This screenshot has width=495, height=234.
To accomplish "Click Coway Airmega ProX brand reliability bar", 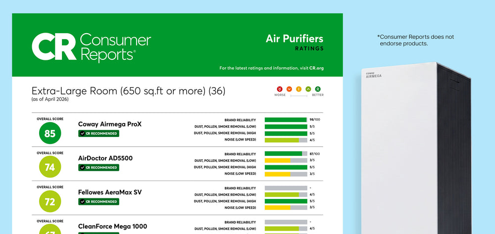I will pos(286,120).
